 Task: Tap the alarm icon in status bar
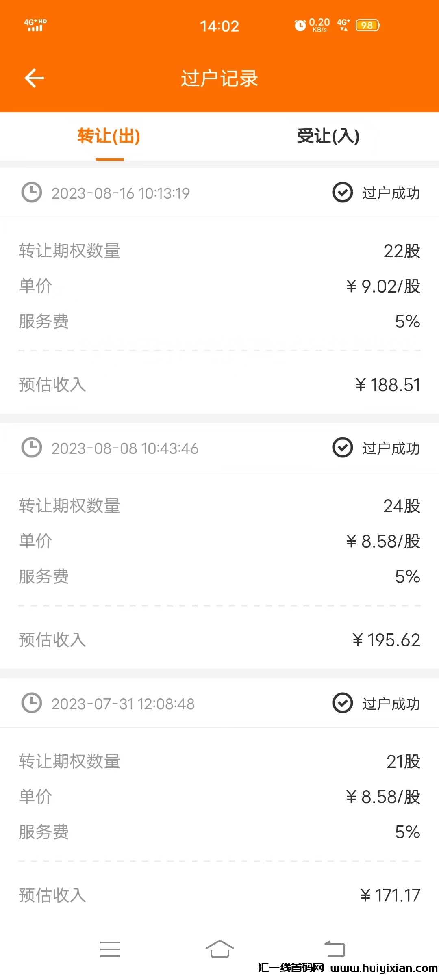(x=300, y=25)
